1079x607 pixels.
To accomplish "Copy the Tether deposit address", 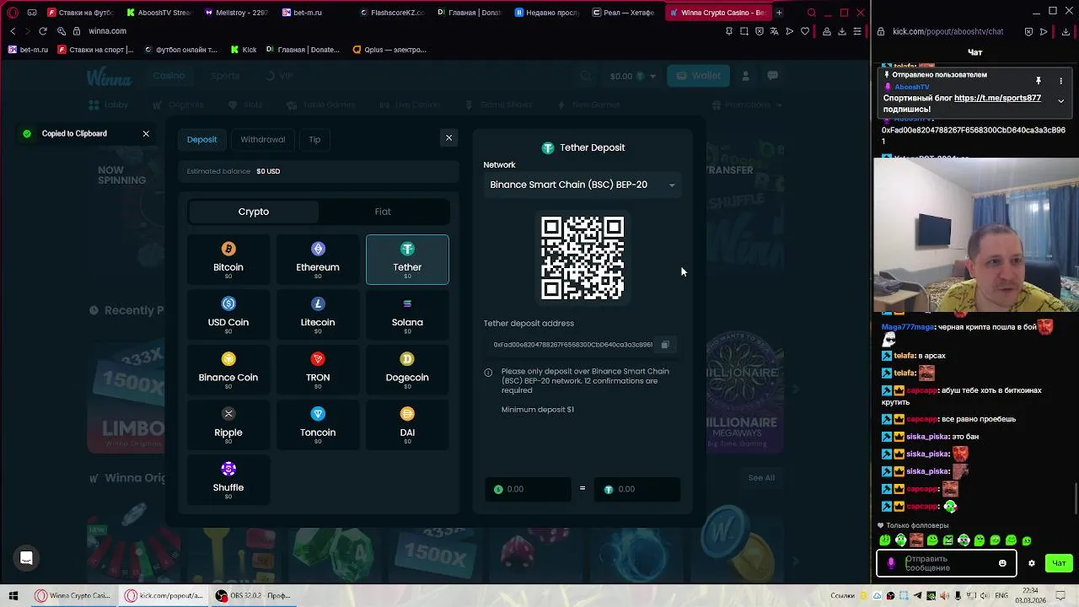I will pos(665,345).
